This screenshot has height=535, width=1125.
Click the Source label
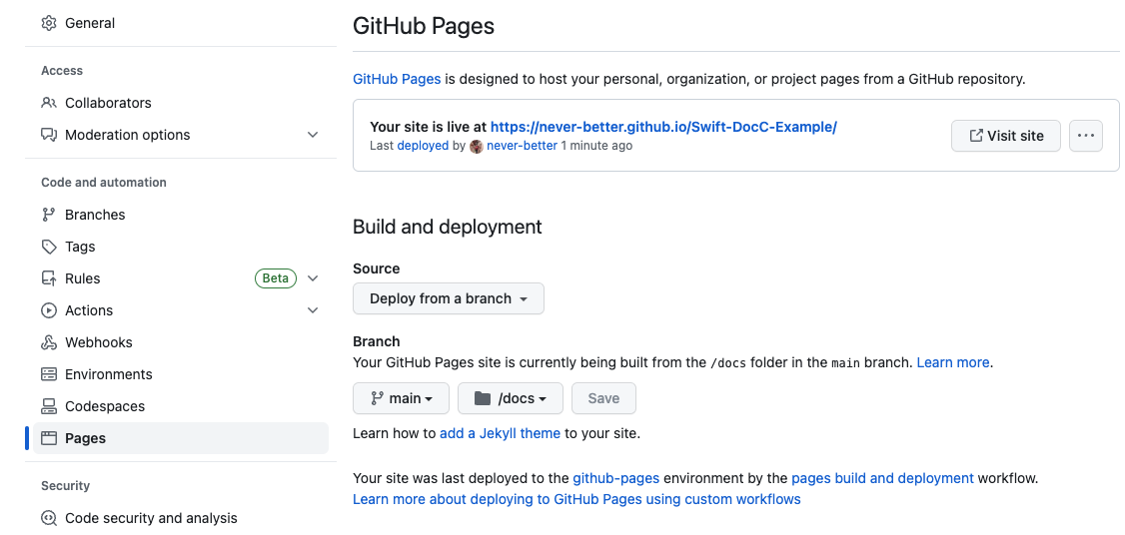[377, 268]
